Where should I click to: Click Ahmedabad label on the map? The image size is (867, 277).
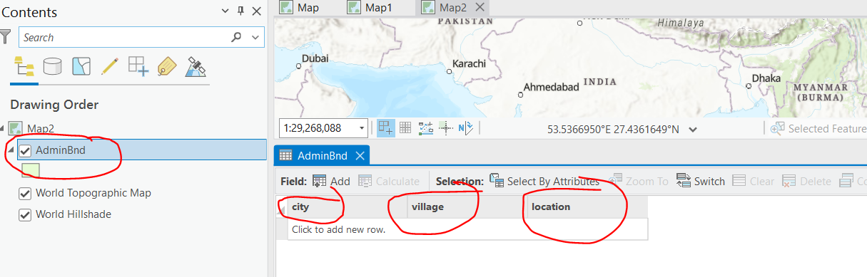(x=551, y=87)
